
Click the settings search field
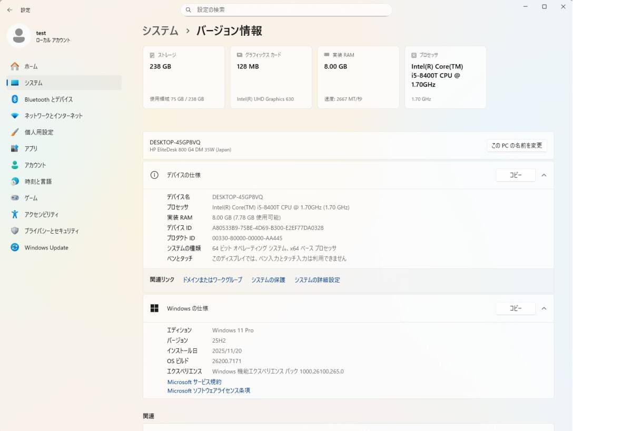click(x=286, y=10)
